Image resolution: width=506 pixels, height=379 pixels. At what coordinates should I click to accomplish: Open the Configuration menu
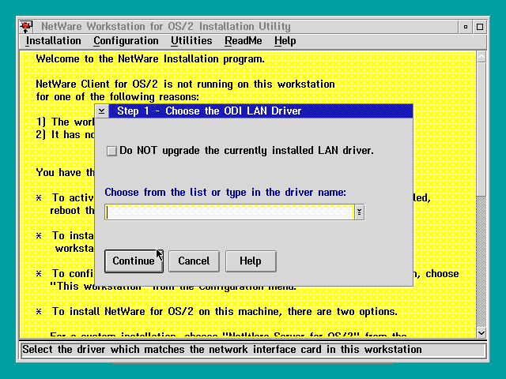click(x=126, y=41)
